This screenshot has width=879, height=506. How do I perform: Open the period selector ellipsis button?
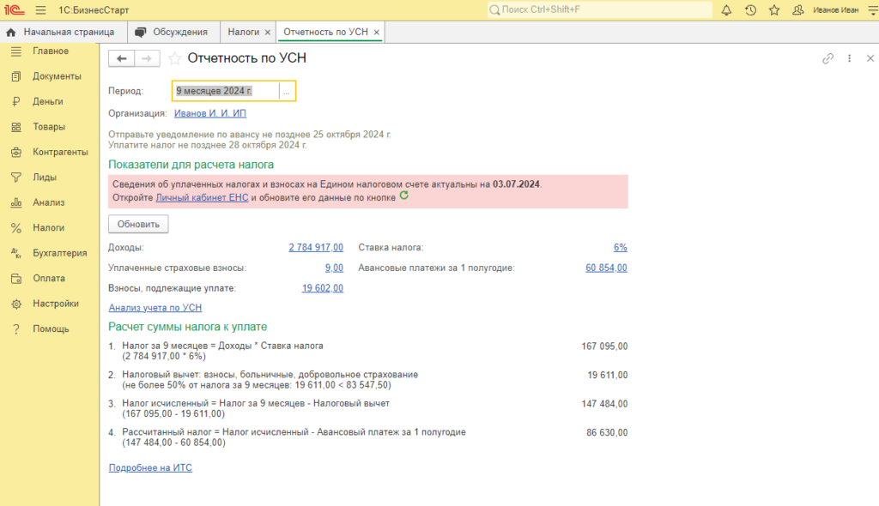[x=287, y=91]
